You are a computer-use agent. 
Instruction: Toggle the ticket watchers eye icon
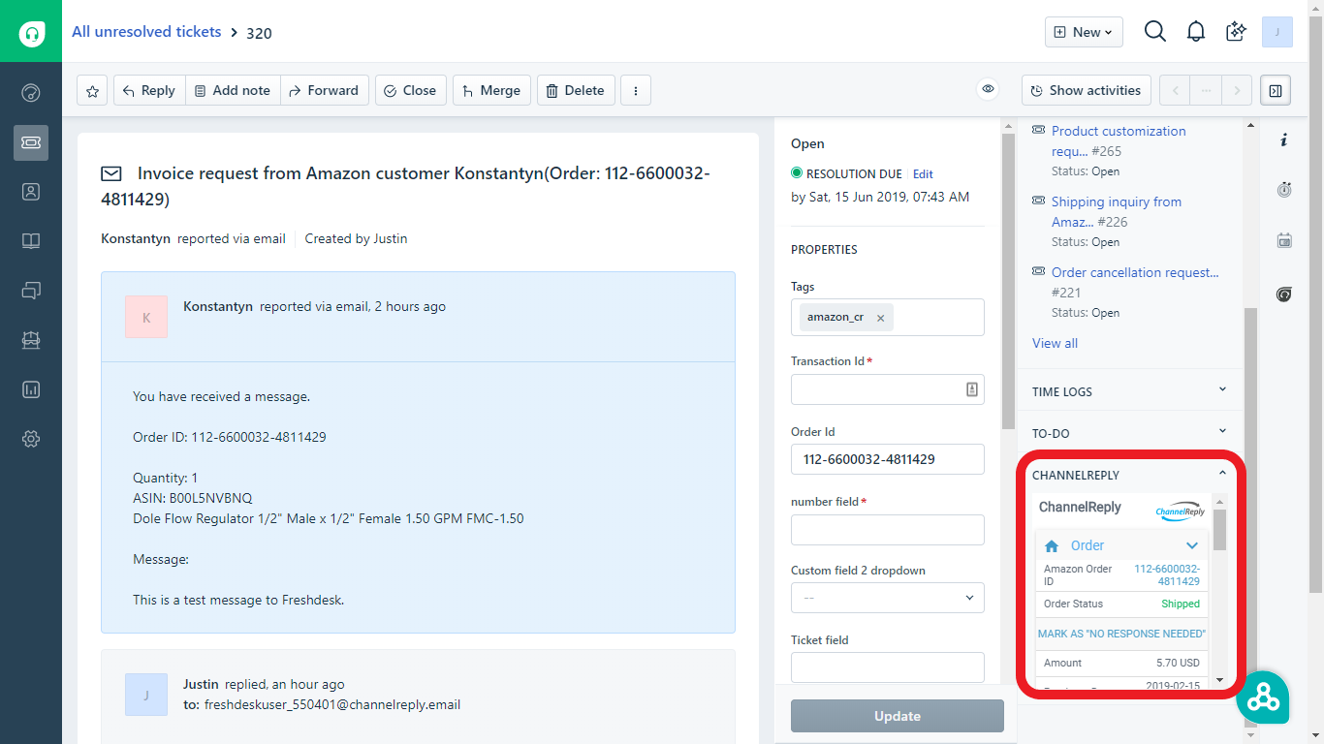988,89
